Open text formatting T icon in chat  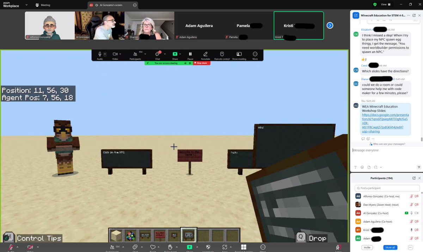pyautogui.click(x=355, y=167)
